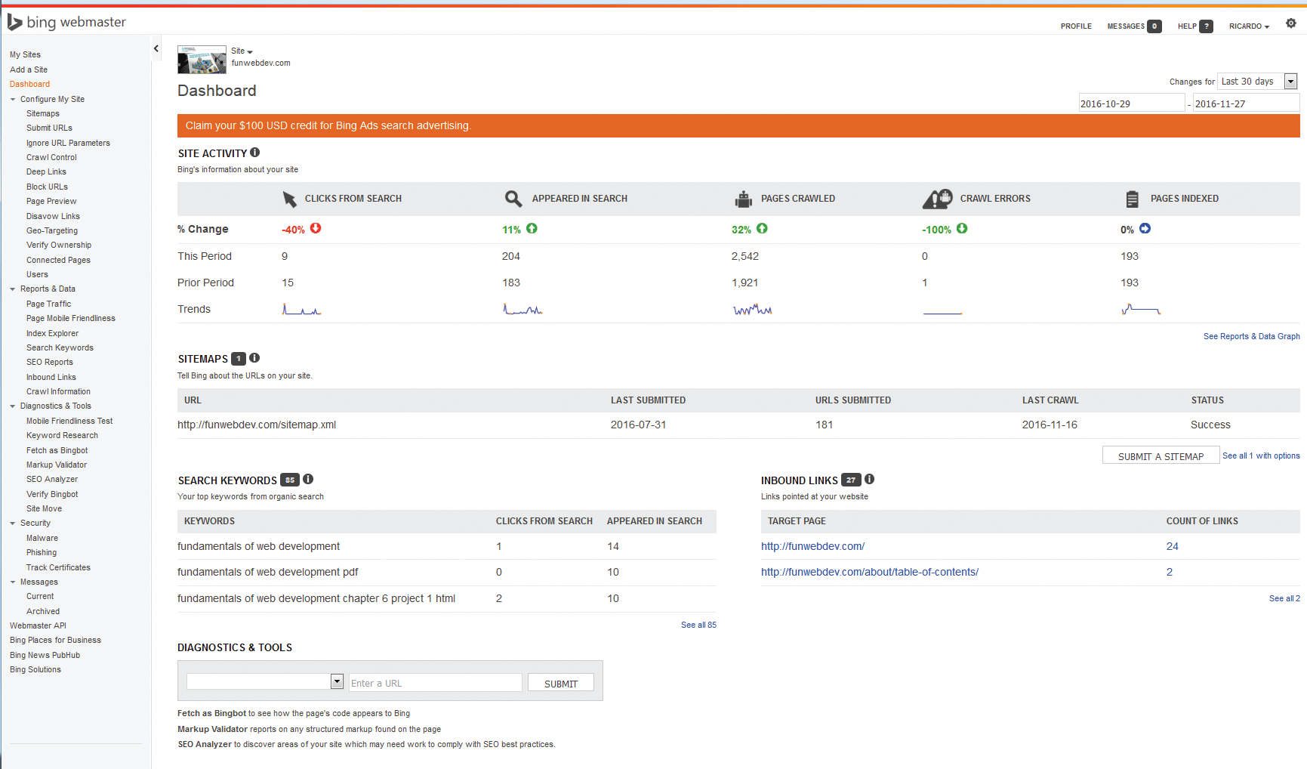Click the Enter a URL input field
Screen dimensions: 1307x769
point(435,683)
